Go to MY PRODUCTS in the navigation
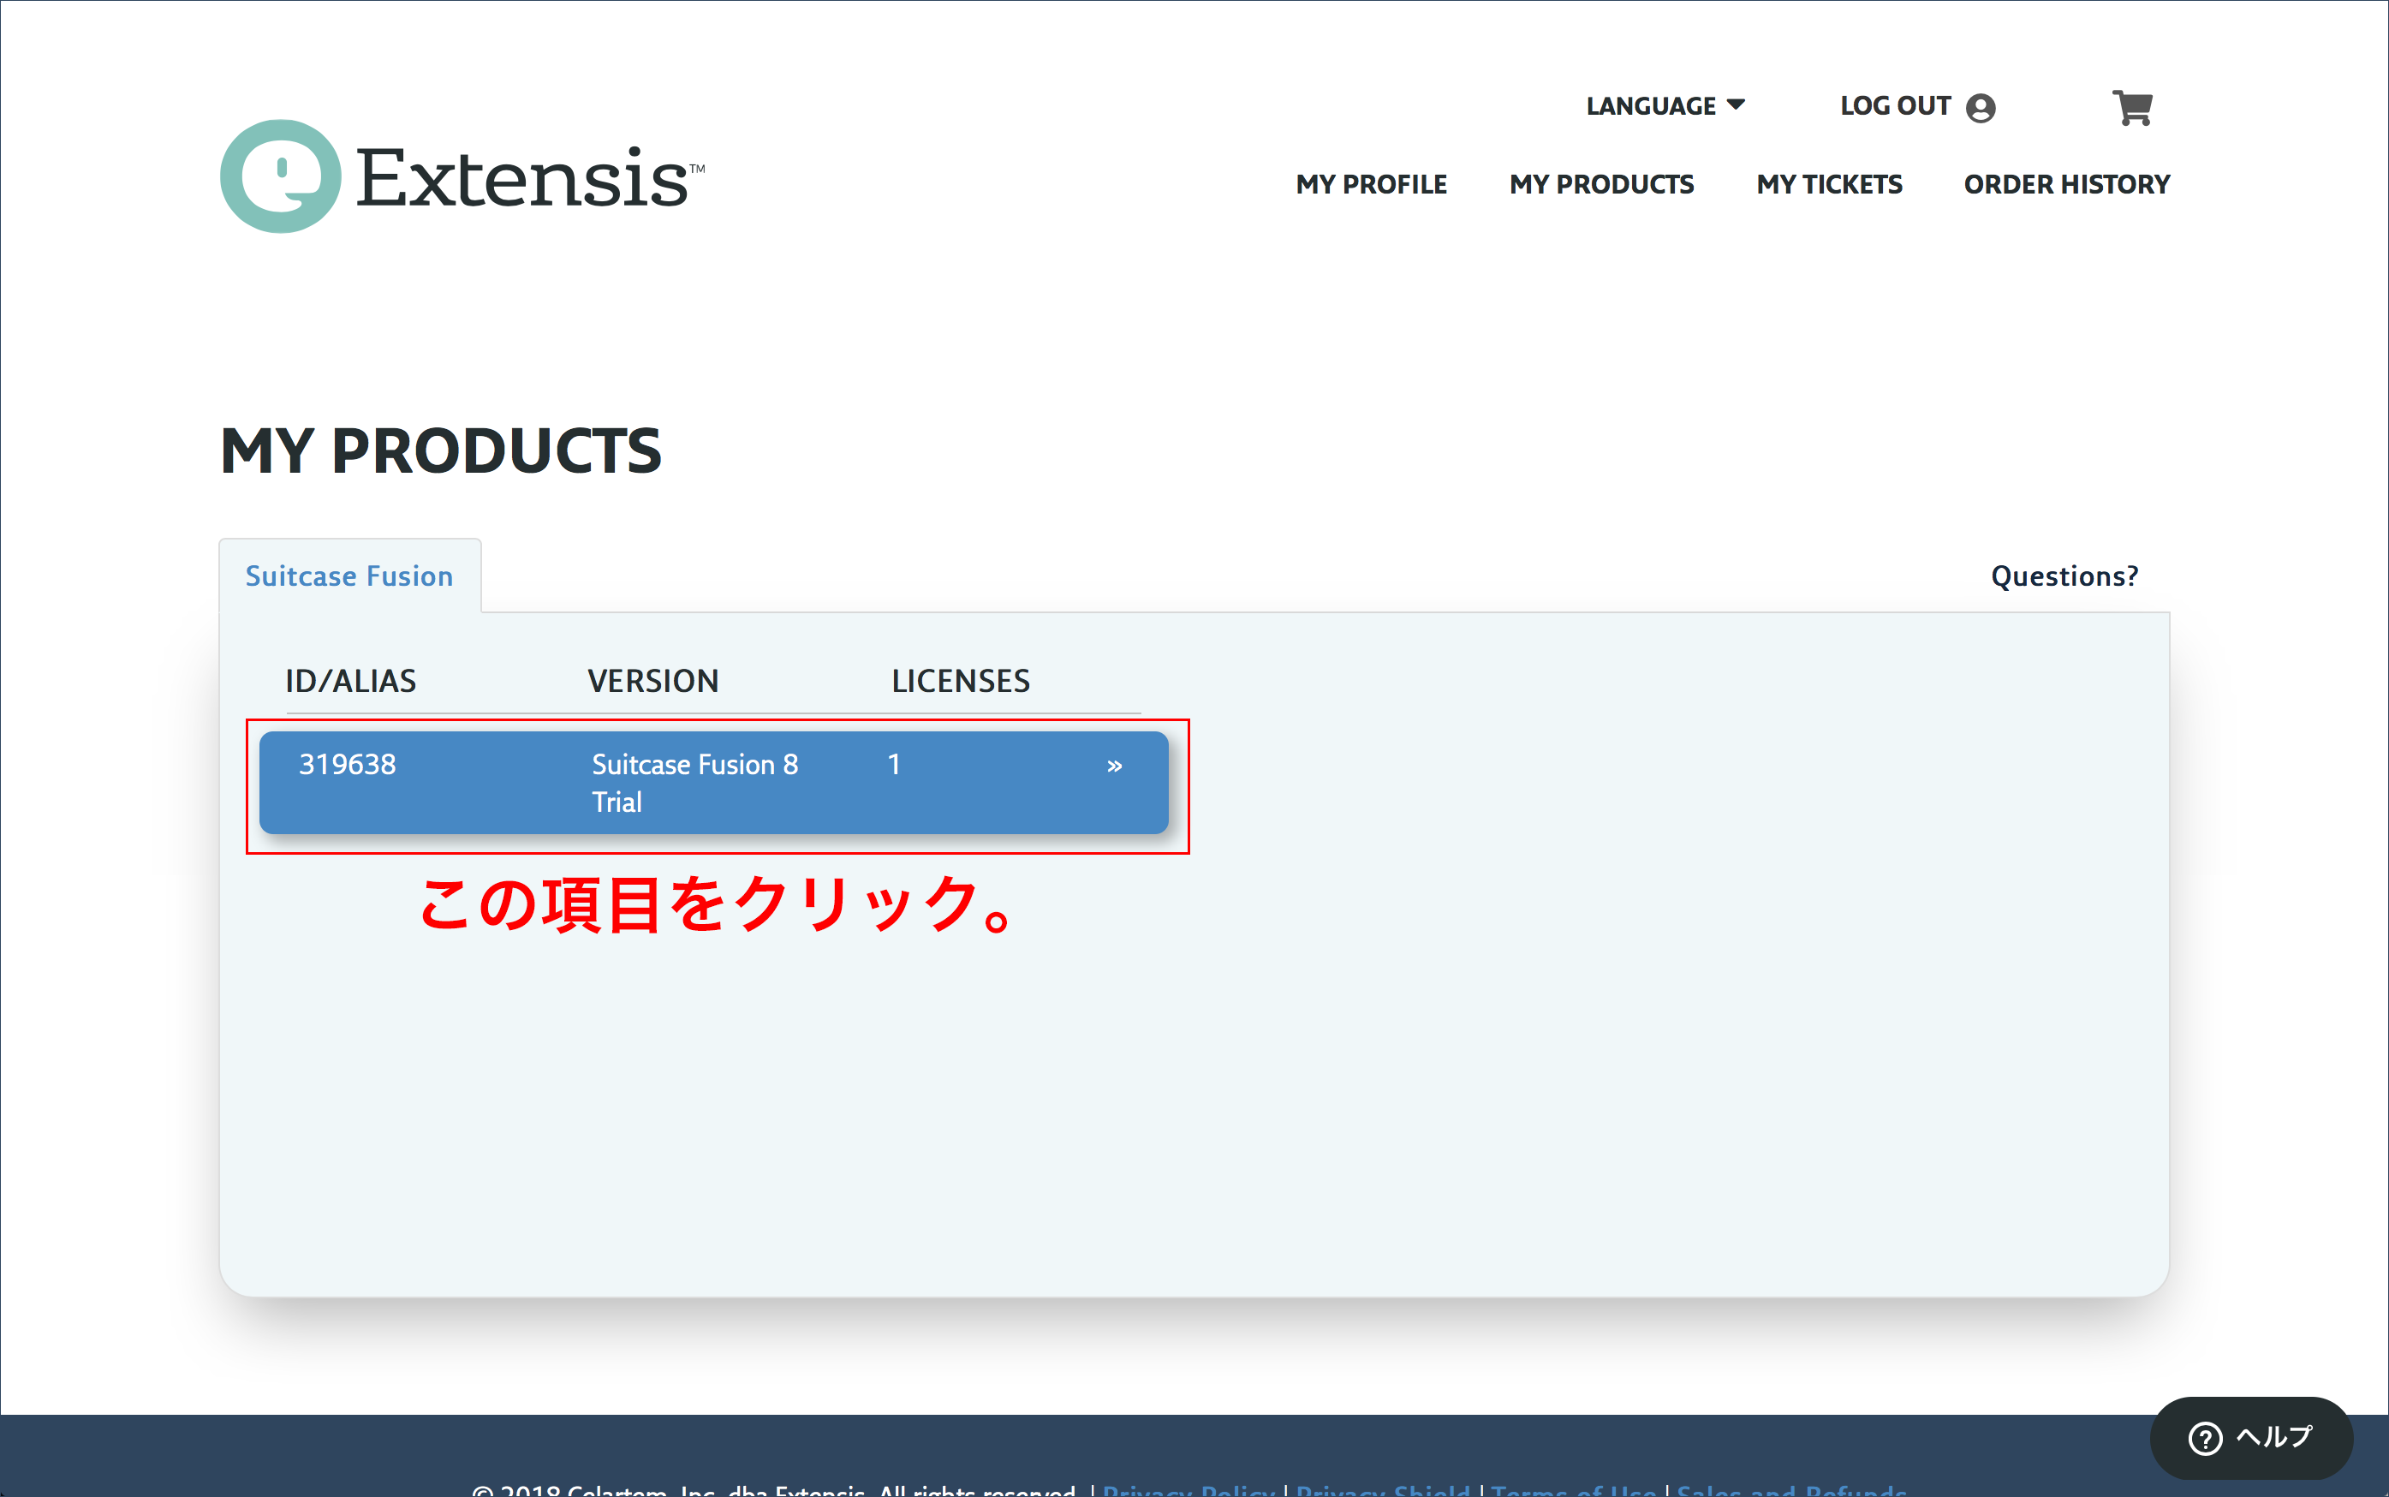Screen dimensions: 2389x1497 coord(1601,184)
